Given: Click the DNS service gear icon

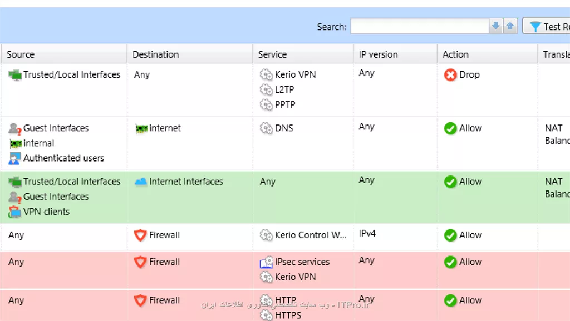Looking at the screenshot, I should (x=266, y=128).
